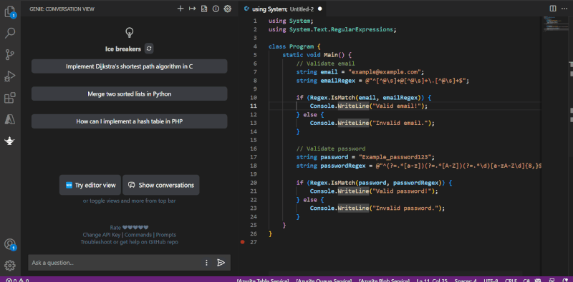573x282 pixels.
Task: Click the GENIE: CONVERSATION VIEW panel title
Action: click(x=62, y=9)
